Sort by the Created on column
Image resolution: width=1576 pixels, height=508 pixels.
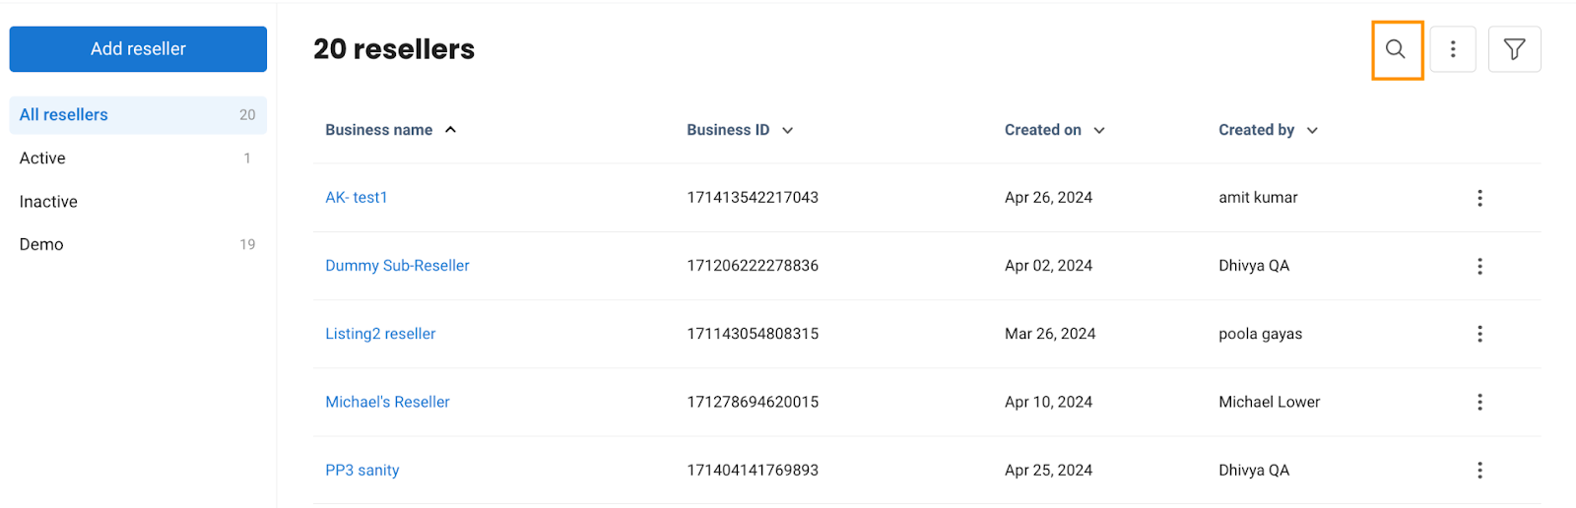click(1055, 130)
